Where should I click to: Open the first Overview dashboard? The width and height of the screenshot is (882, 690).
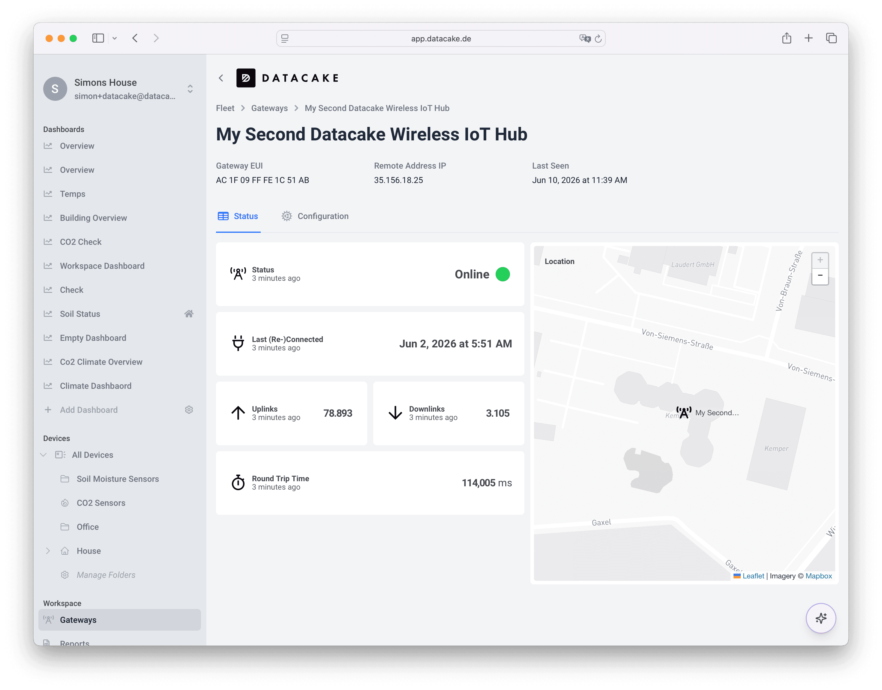click(77, 146)
